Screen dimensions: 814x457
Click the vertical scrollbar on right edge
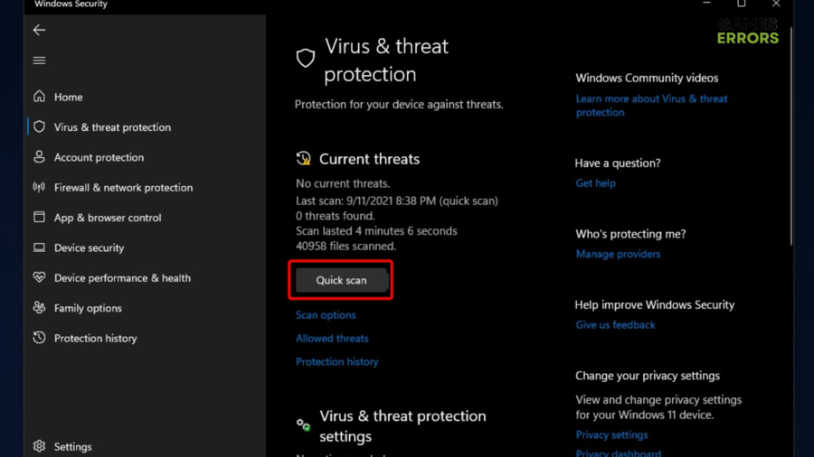click(x=792, y=135)
